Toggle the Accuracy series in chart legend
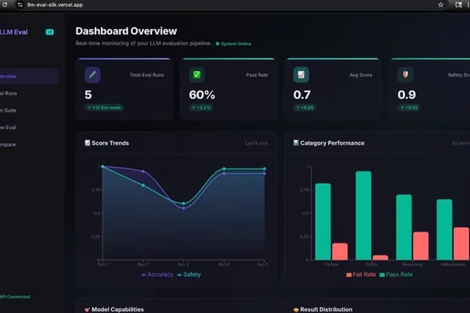 tap(157, 275)
